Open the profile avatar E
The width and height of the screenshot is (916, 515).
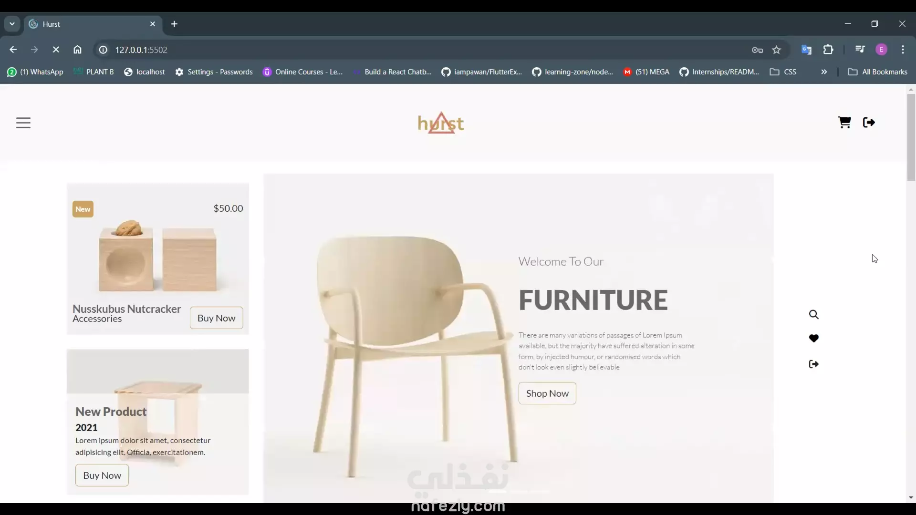click(882, 50)
